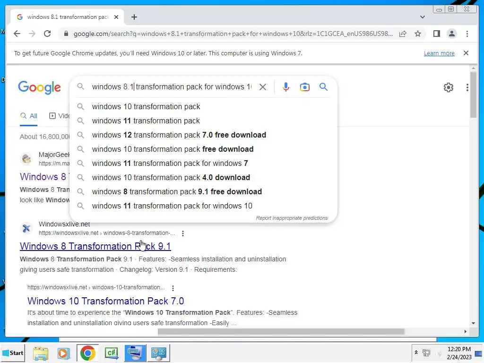Open the Chrome side panel
This screenshot has height=363, width=484.
436,34
